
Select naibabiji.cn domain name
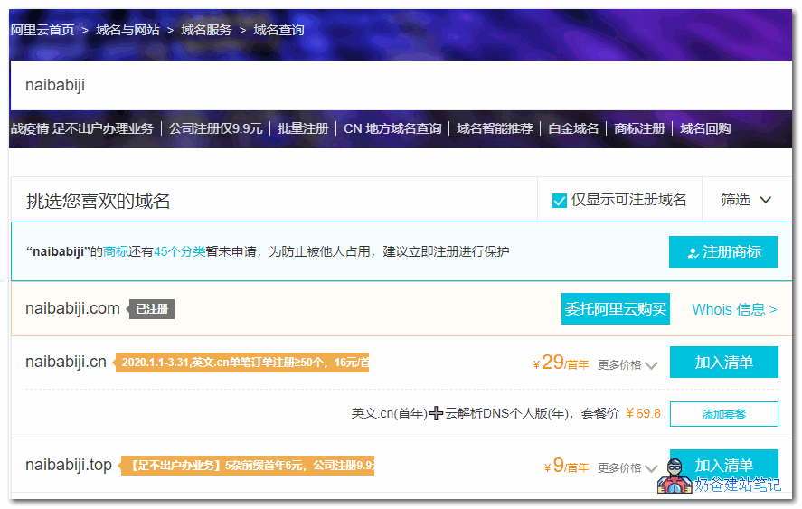66,362
